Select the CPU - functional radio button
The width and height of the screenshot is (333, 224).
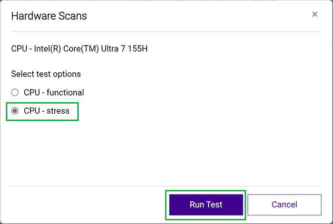15,92
